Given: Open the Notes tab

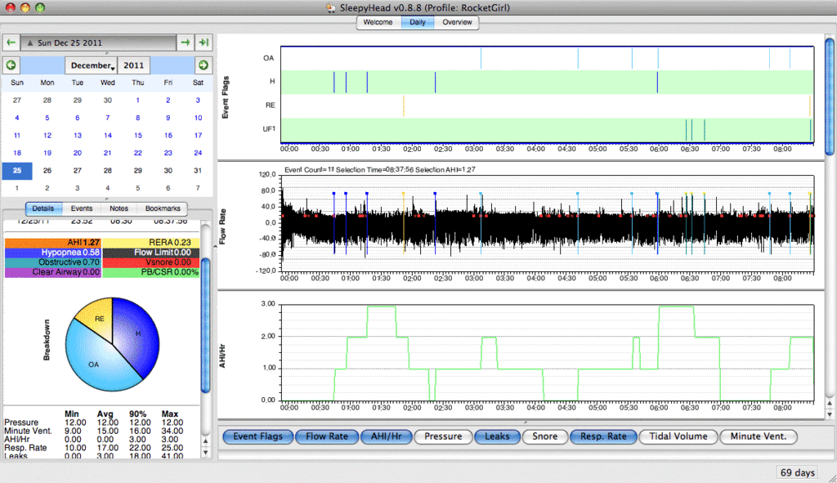Looking at the screenshot, I should click(119, 208).
